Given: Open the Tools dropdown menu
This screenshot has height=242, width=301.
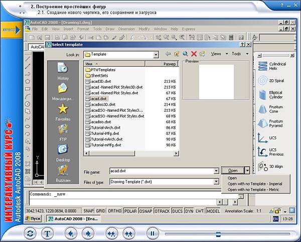Looking at the screenshot, I should pyautogui.click(x=240, y=54).
